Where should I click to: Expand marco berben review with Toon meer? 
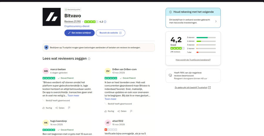click(x=73, y=96)
